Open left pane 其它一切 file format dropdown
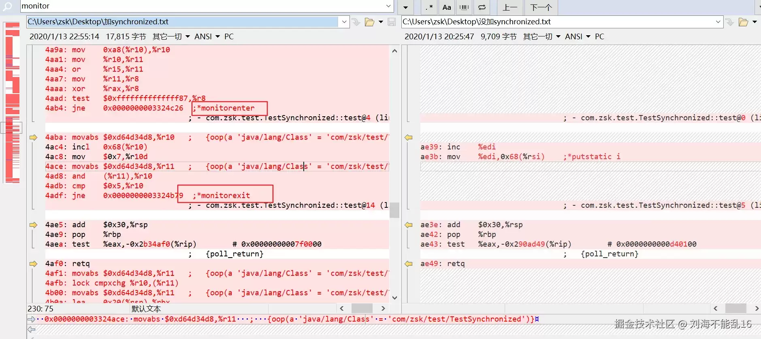The image size is (761, 339). tap(171, 37)
